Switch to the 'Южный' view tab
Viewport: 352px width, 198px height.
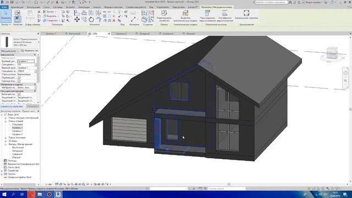(x=190, y=34)
